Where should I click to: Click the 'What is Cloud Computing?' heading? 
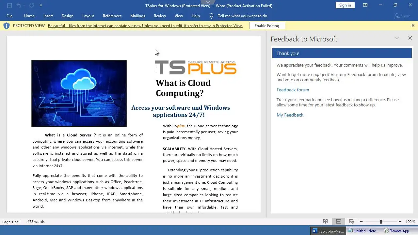point(183,88)
